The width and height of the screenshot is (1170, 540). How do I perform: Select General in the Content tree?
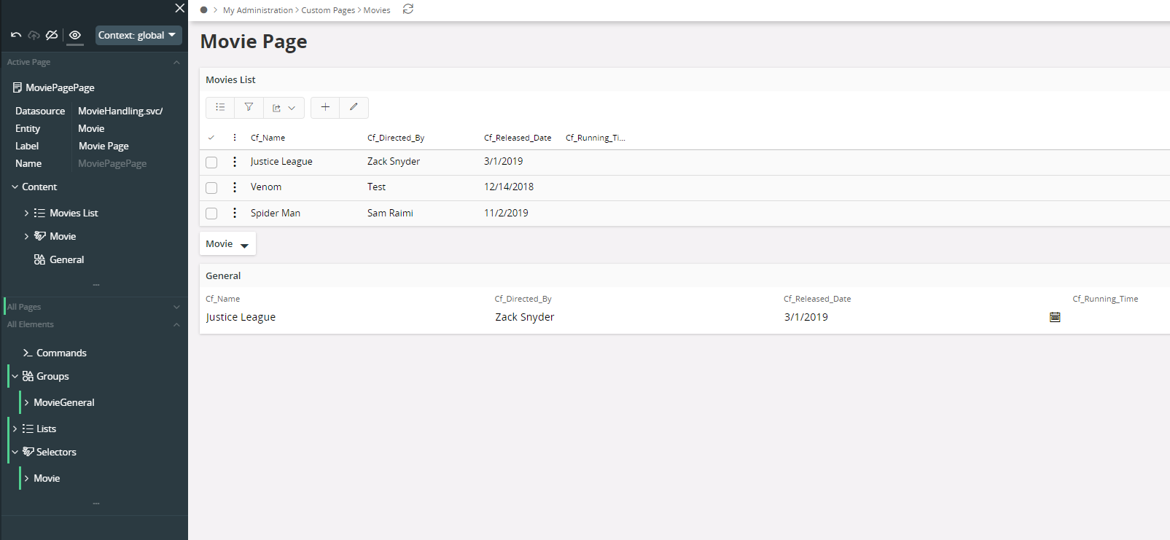pos(66,259)
